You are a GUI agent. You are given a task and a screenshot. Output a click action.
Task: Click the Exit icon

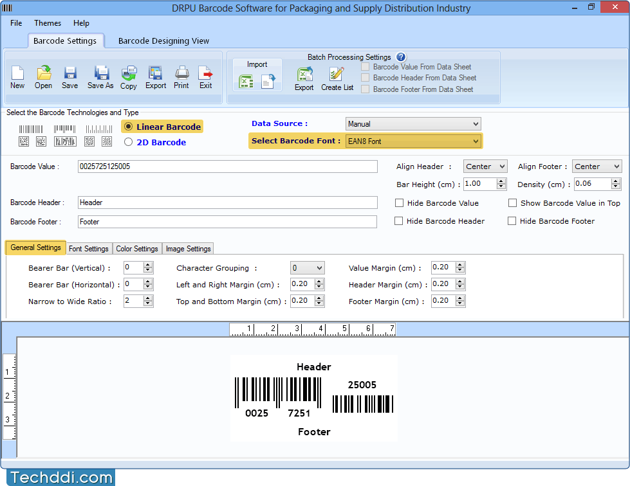[205, 73]
